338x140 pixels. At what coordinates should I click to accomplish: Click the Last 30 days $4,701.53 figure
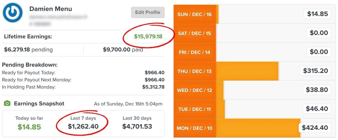pos(137,126)
